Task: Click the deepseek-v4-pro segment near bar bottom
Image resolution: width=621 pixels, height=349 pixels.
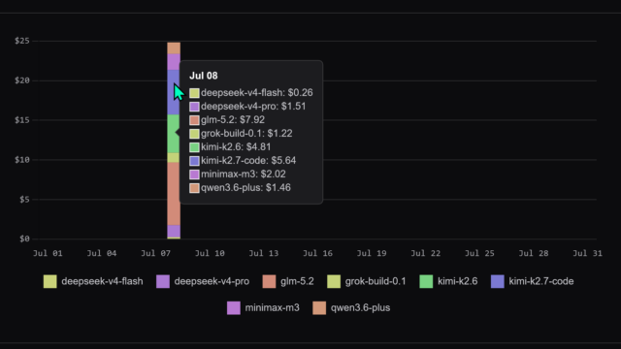Action: 174,231
